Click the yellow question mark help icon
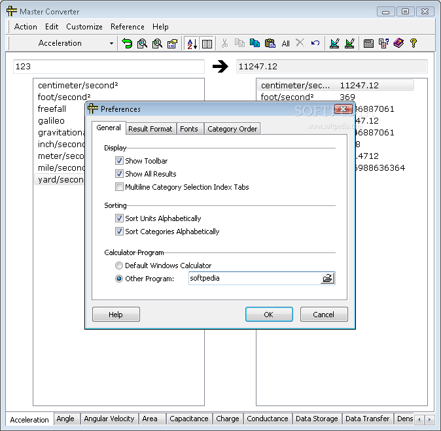The width and height of the screenshot is (441, 431). click(x=414, y=43)
